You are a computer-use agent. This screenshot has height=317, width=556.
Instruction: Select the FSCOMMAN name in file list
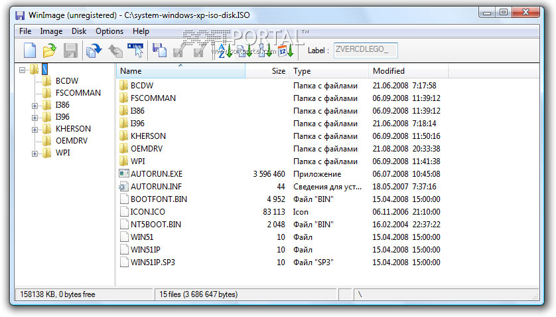pos(153,98)
